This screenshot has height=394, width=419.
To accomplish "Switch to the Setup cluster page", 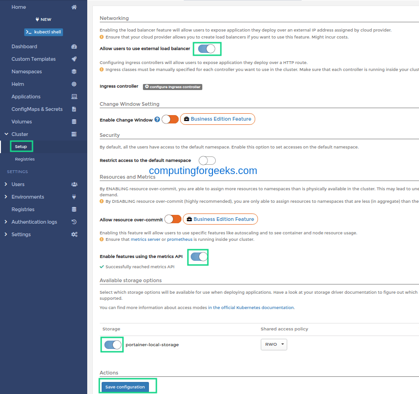I will 21,146.
